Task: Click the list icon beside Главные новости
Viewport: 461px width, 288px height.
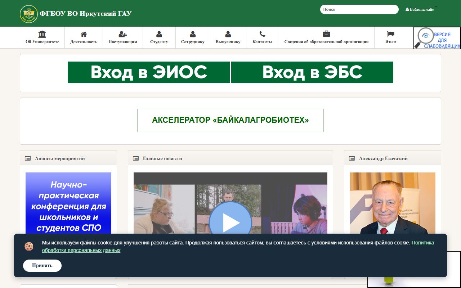Action: [136, 158]
